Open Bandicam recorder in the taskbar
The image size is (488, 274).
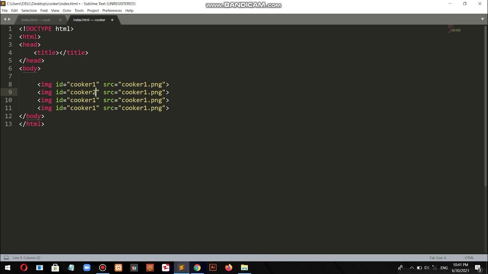click(x=103, y=268)
